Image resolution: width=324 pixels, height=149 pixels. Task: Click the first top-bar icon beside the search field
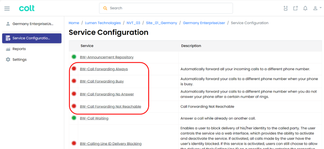(x=286, y=8)
